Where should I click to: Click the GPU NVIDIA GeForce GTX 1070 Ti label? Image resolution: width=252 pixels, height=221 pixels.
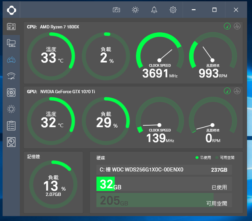pos(61,92)
